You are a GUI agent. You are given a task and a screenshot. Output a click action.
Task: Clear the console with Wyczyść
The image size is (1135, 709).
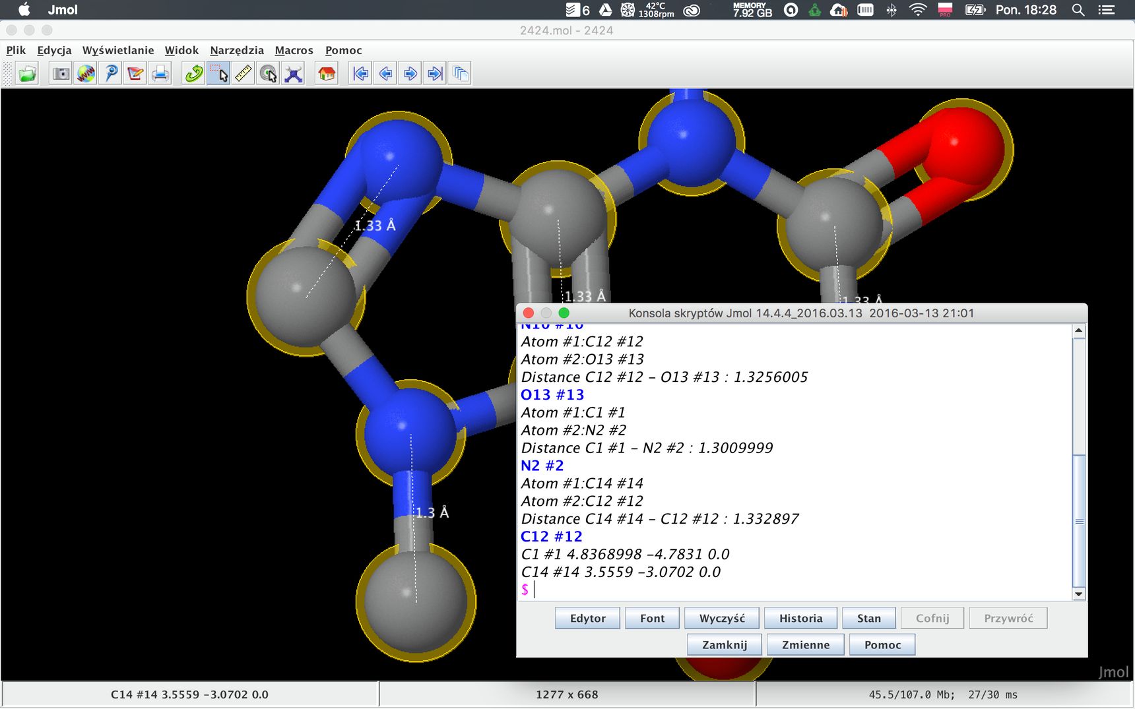722,618
